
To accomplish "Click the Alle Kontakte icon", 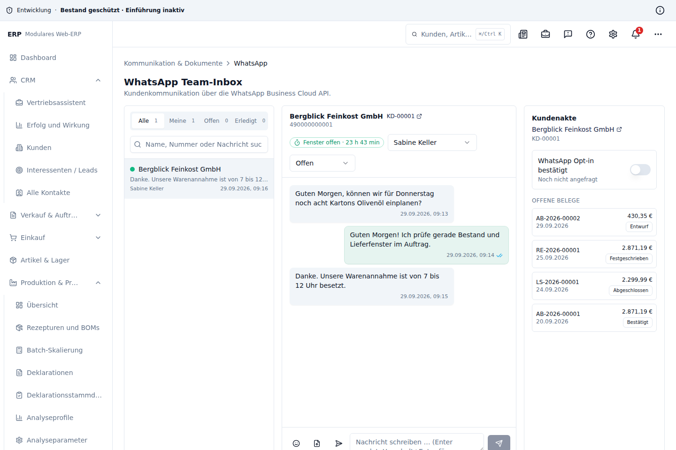I will click(x=19, y=193).
